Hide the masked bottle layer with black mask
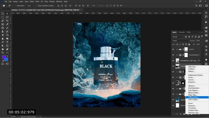Image resolution: width=209 pixels, height=118 pixels. point(173,83)
